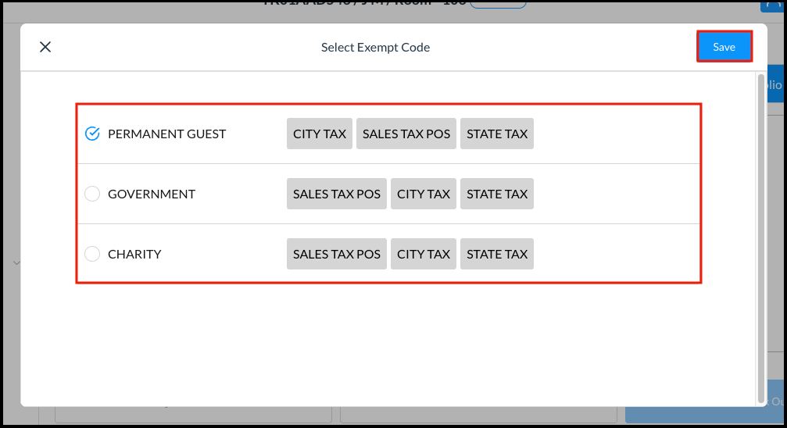Viewport: 787px width, 428px height.
Task: Click STATE TAX tag in Permanent Guest row
Action: point(497,134)
